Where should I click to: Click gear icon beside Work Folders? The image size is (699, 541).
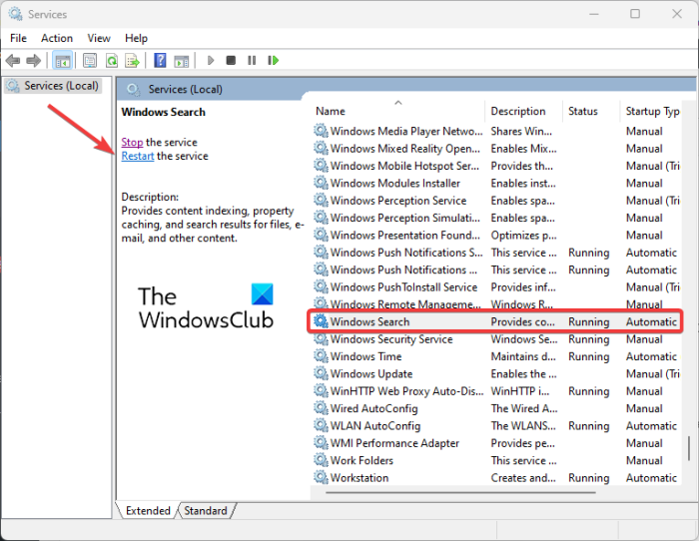coord(321,460)
